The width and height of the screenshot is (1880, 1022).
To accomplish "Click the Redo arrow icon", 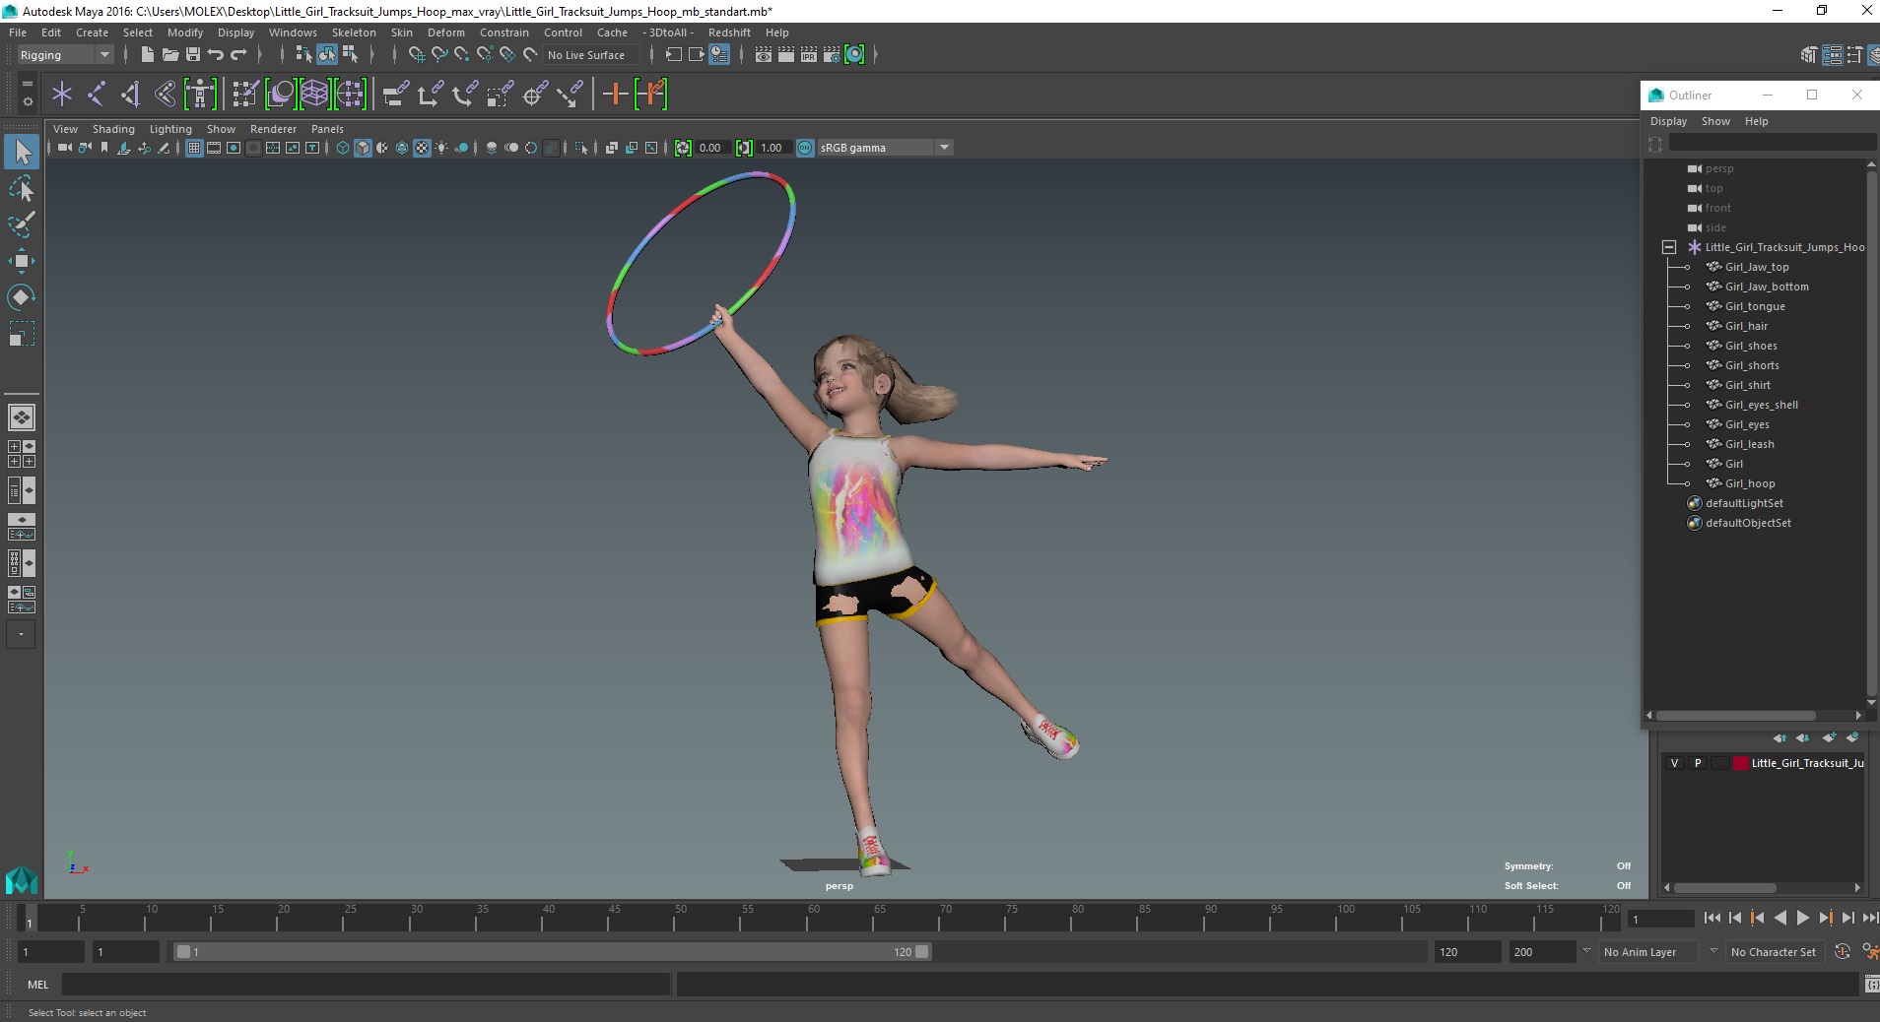I will click(238, 55).
